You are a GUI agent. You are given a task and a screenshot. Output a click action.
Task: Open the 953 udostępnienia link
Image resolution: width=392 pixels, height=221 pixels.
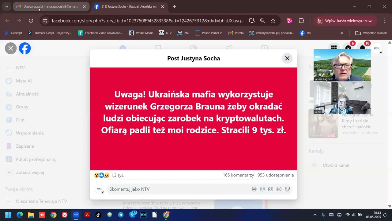pyautogui.click(x=276, y=175)
